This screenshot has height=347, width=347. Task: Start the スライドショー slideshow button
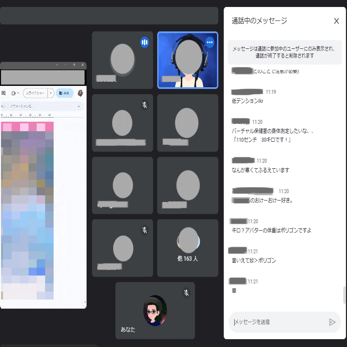[35, 93]
